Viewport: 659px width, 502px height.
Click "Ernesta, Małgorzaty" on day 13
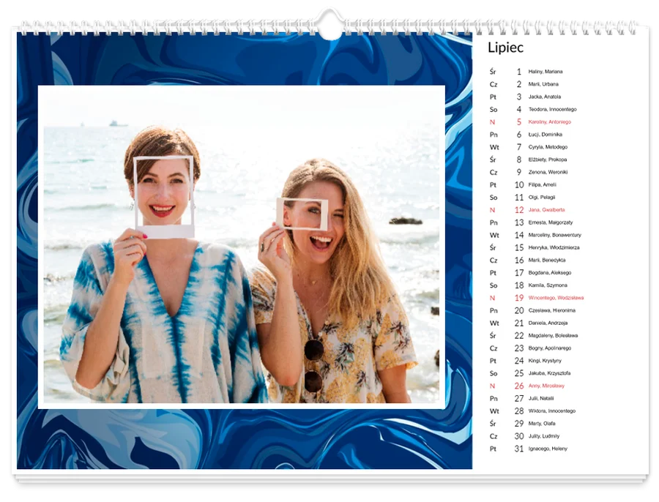[550, 222]
